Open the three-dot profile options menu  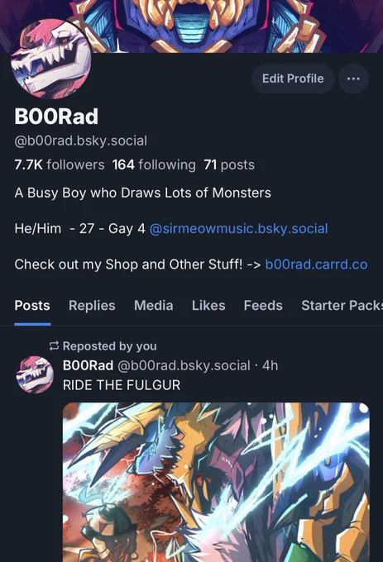click(x=353, y=79)
